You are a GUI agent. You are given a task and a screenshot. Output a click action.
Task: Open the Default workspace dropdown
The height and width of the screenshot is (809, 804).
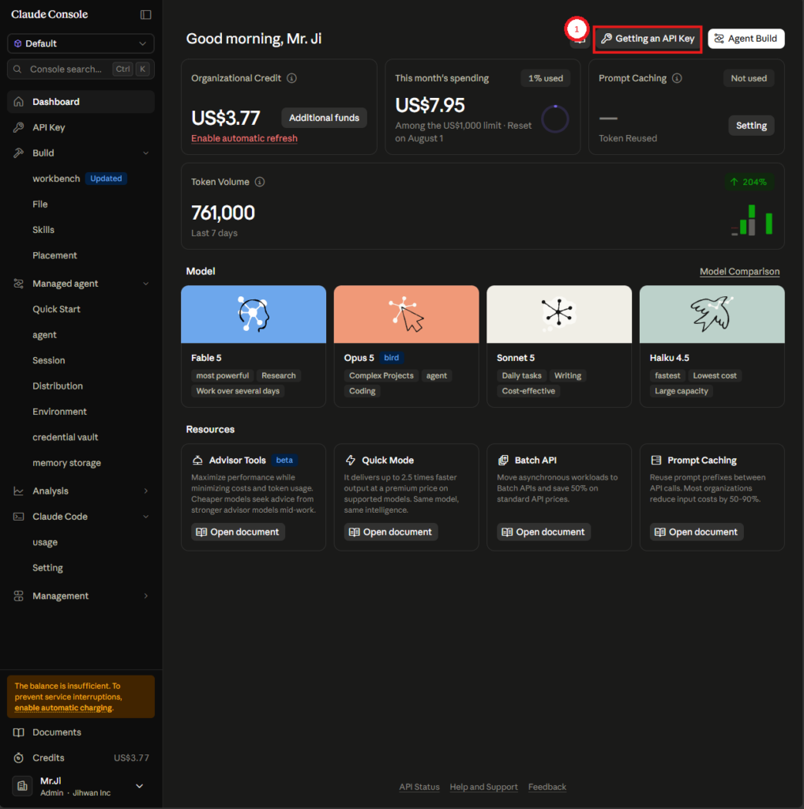coord(81,43)
